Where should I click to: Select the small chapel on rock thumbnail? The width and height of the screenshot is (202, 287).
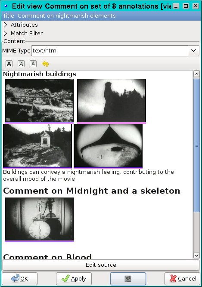pos(37,145)
